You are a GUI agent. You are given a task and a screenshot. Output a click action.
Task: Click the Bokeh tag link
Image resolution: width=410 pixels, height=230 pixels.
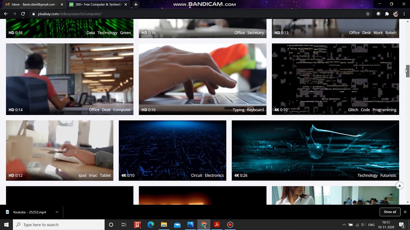click(x=391, y=33)
